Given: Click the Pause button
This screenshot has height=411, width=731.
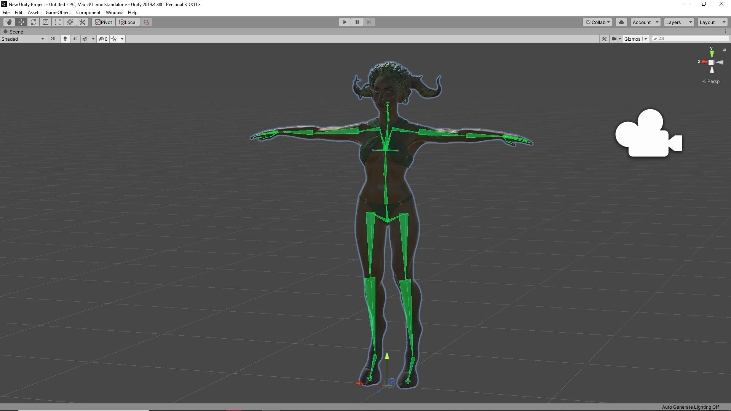Looking at the screenshot, I should tap(357, 22).
